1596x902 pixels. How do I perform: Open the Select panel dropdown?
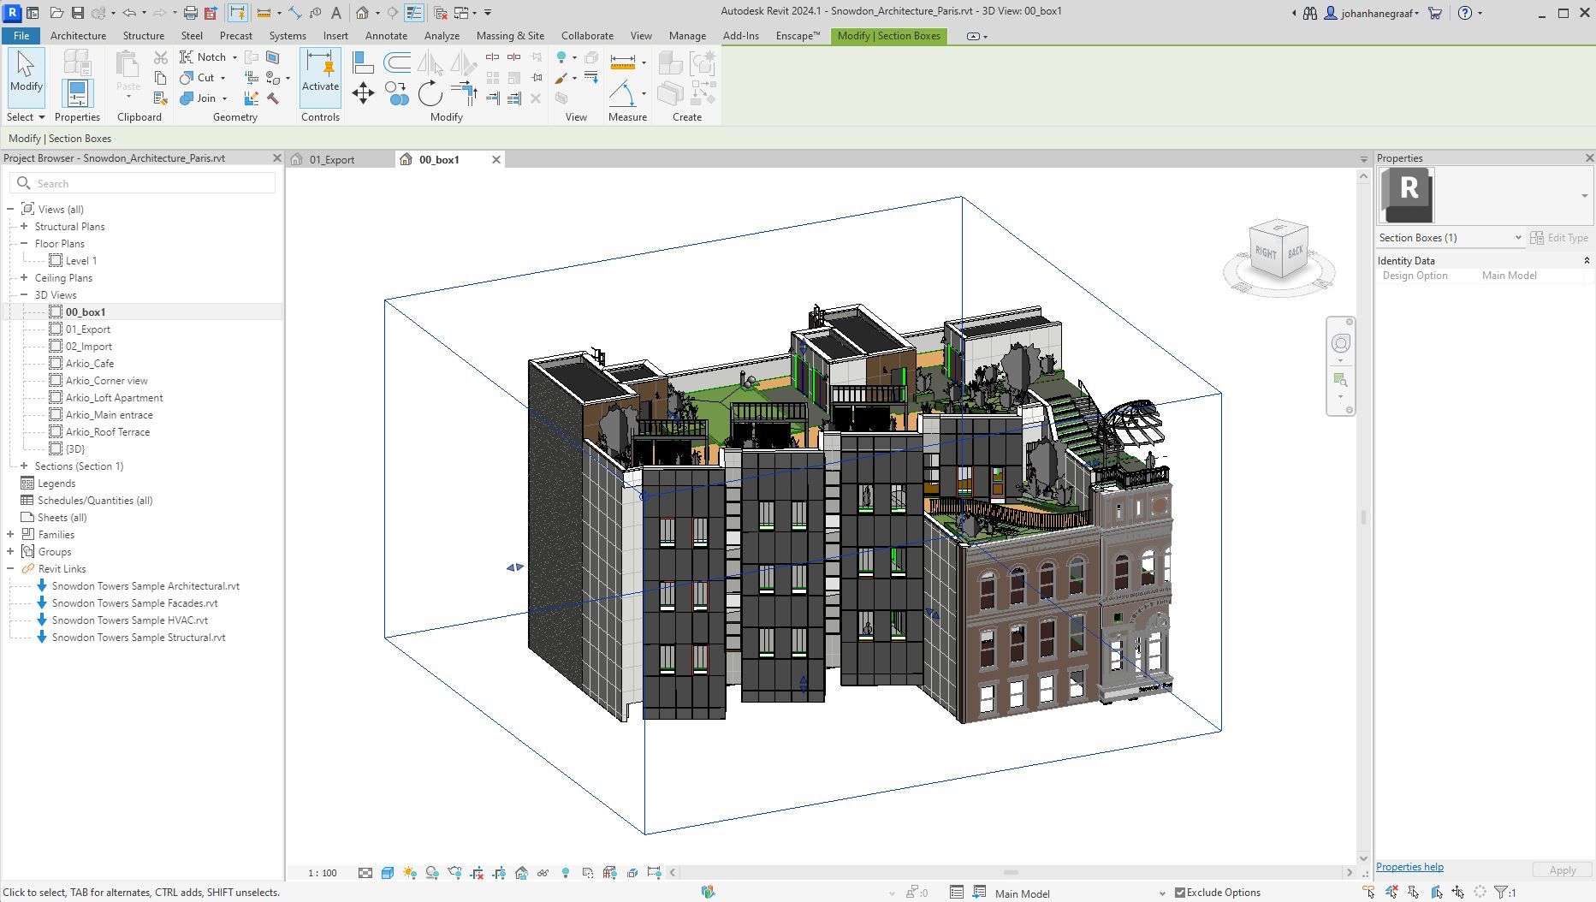point(26,117)
